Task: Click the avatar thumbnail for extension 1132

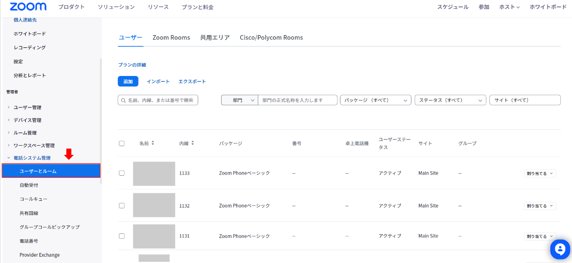Action: 154,205
